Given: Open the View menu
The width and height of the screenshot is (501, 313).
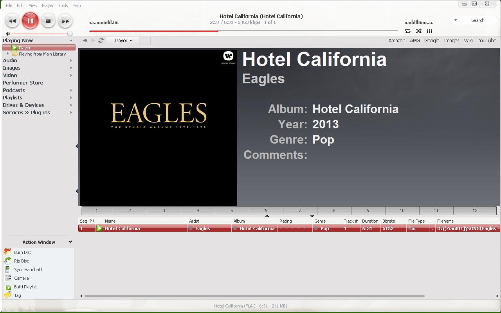Looking at the screenshot, I should pos(33,5).
